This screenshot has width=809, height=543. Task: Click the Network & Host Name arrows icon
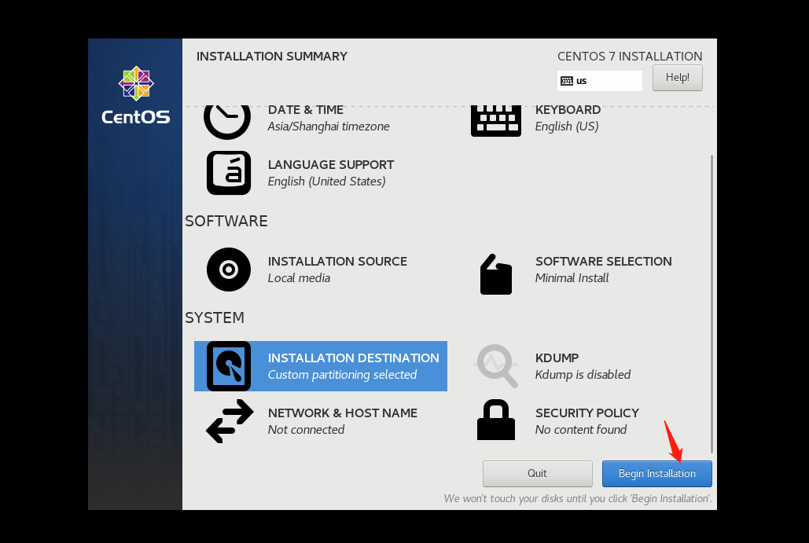tap(230, 421)
